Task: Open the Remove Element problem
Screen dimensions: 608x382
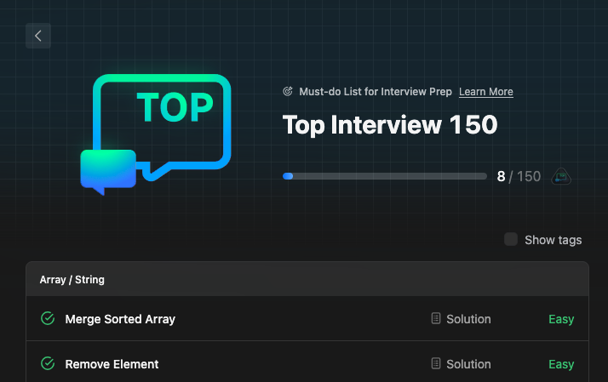Action: click(112, 364)
